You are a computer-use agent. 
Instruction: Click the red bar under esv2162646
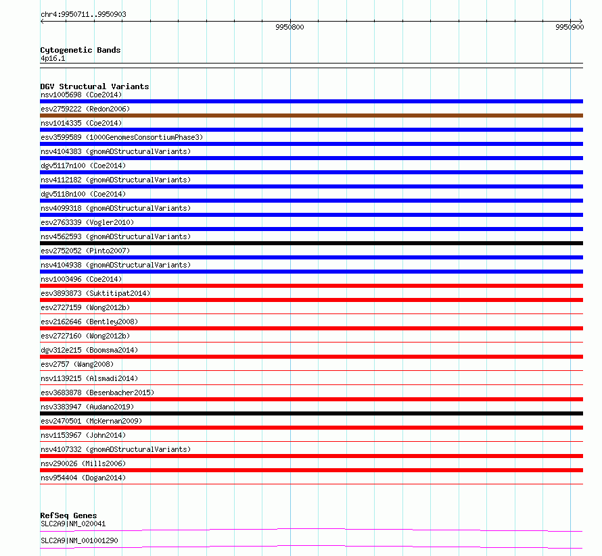coord(311,328)
